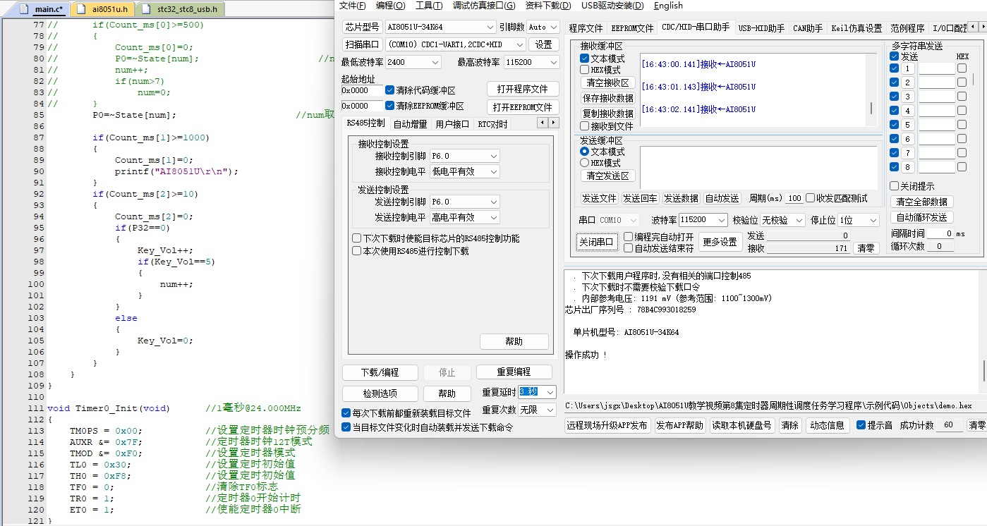Screen dimensions: 987x526
Task: Enable 下次下载时使能目标芯片的RS485控制功能
Action: [356, 238]
